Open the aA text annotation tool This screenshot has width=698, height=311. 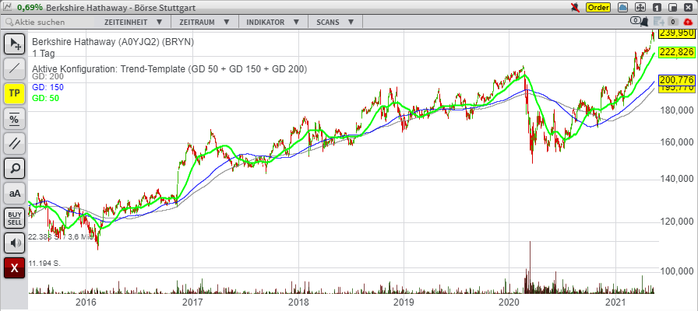[x=14, y=193]
